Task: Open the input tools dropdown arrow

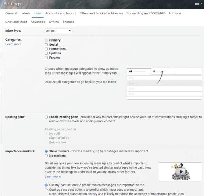Action: [201, 4]
